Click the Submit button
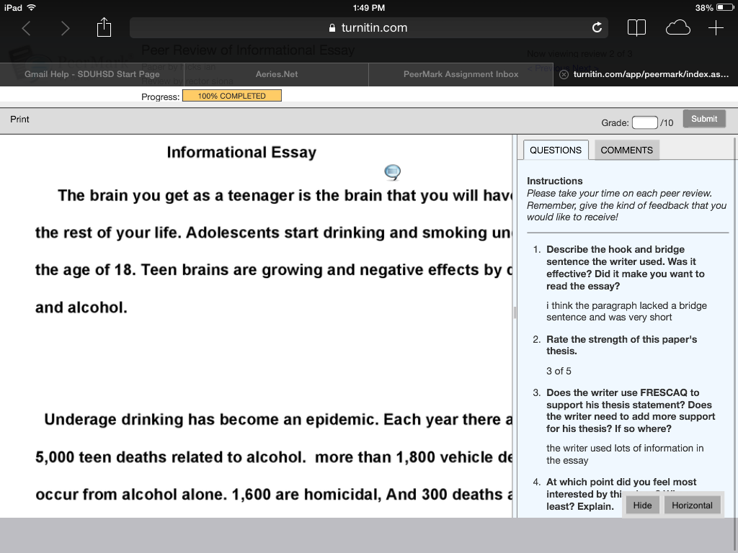This screenshot has width=738, height=553. click(x=704, y=119)
